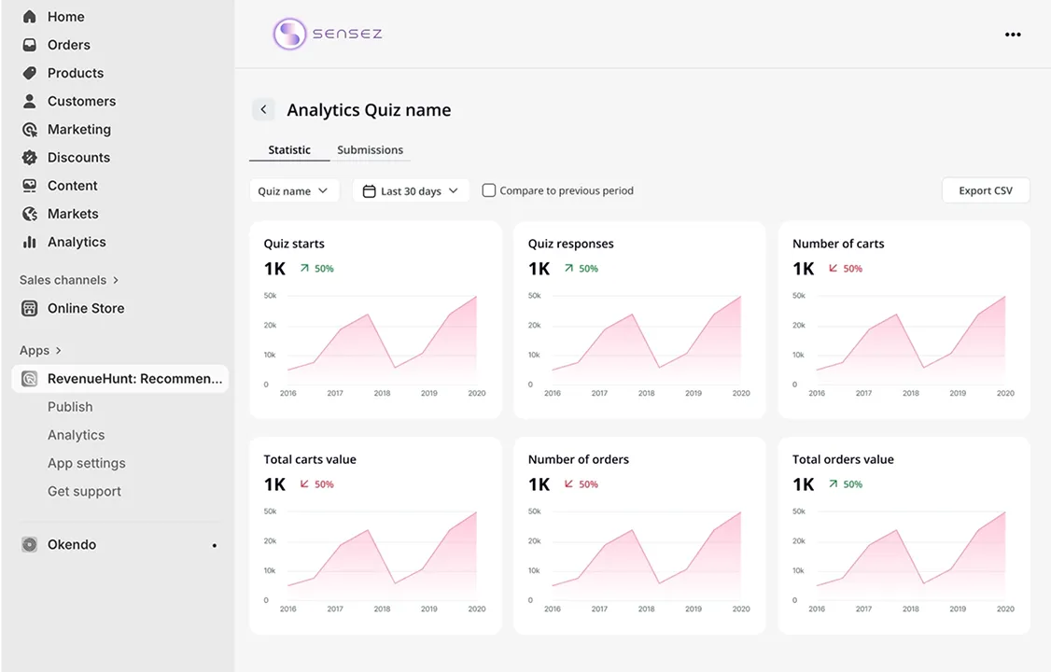Image resolution: width=1051 pixels, height=672 pixels.
Task: Click the Total carts value title
Action: [x=310, y=459]
